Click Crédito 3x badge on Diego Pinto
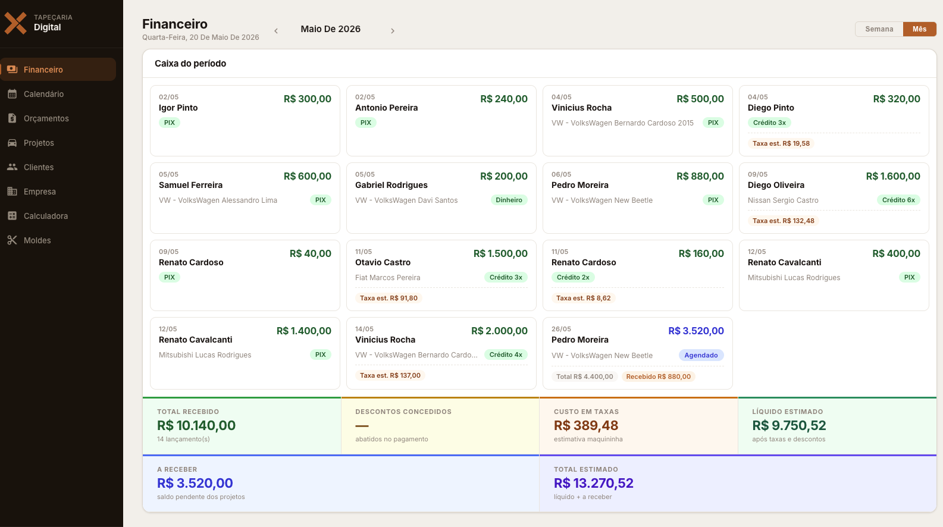Viewport: 943px width, 527px height. [x=769, y=123]
